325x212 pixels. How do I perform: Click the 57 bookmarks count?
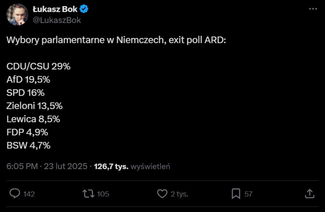[x=249, y=194]
